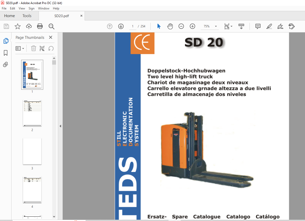Viewport: 305px width, 221px height.
Task: Click 'Chariot de magasinage deux niveaux' text
Action: [198, 83]
